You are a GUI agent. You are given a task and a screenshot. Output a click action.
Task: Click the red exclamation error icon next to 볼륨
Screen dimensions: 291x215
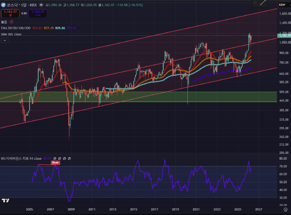coord(11,22)
